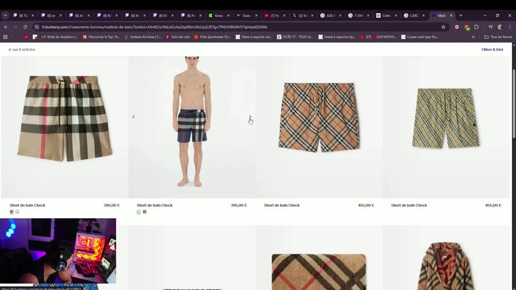Open the orange-and-white icon bookmark next to YouTube
Image resolution: width=516 pixels, height=290 pixels.
(x=35, y=37)
